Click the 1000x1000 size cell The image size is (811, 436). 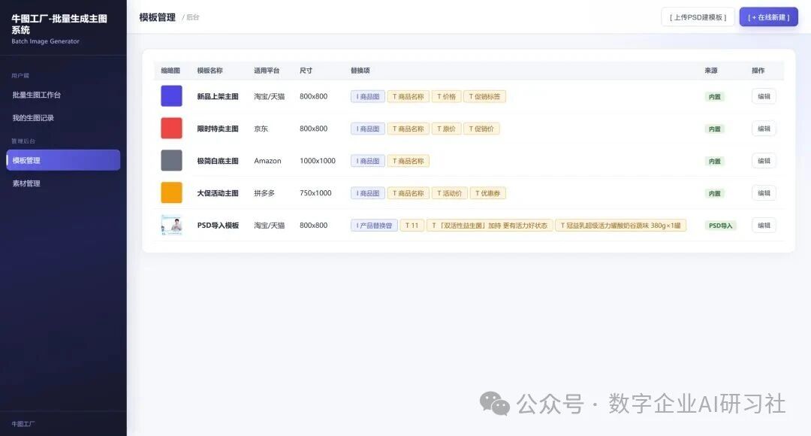318,161
